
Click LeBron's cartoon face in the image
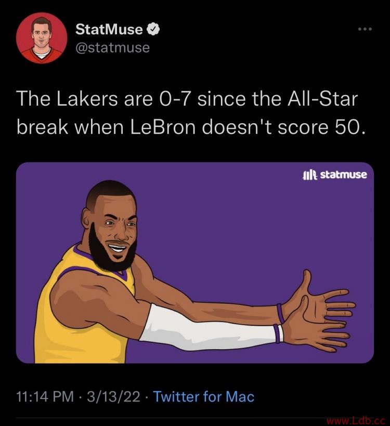pos(113,226)
